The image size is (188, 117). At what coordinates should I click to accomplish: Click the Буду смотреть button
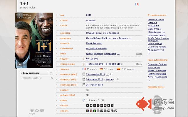click(x=34, y=73)
